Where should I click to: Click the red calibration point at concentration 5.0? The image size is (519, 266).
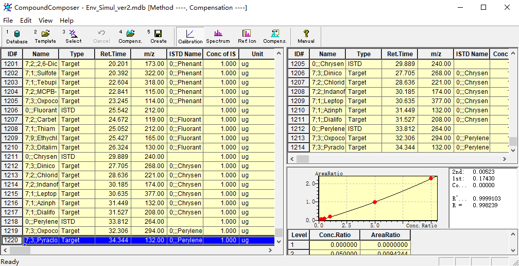click(x=375, y=202)
